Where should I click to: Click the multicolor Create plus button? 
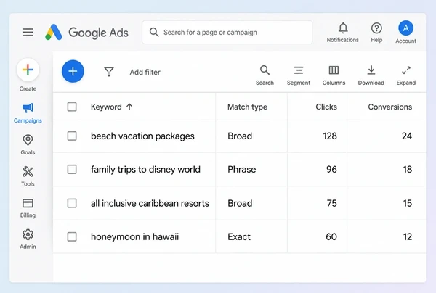point(28,70)
